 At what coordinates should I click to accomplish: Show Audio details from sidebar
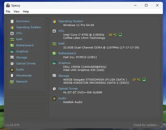click(x=20, y=70)
